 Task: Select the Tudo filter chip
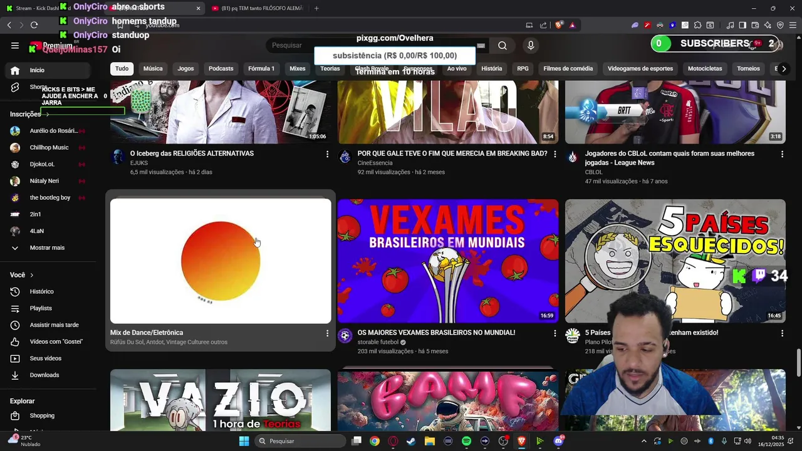[122, 68]
